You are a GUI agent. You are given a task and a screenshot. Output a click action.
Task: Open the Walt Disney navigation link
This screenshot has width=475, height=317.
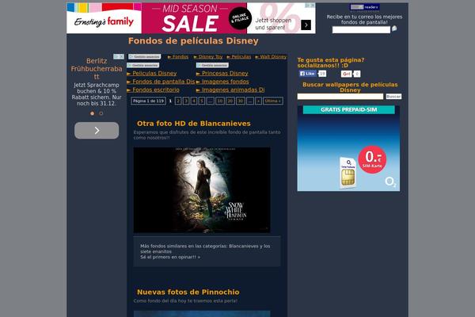[x=271, y=57]
